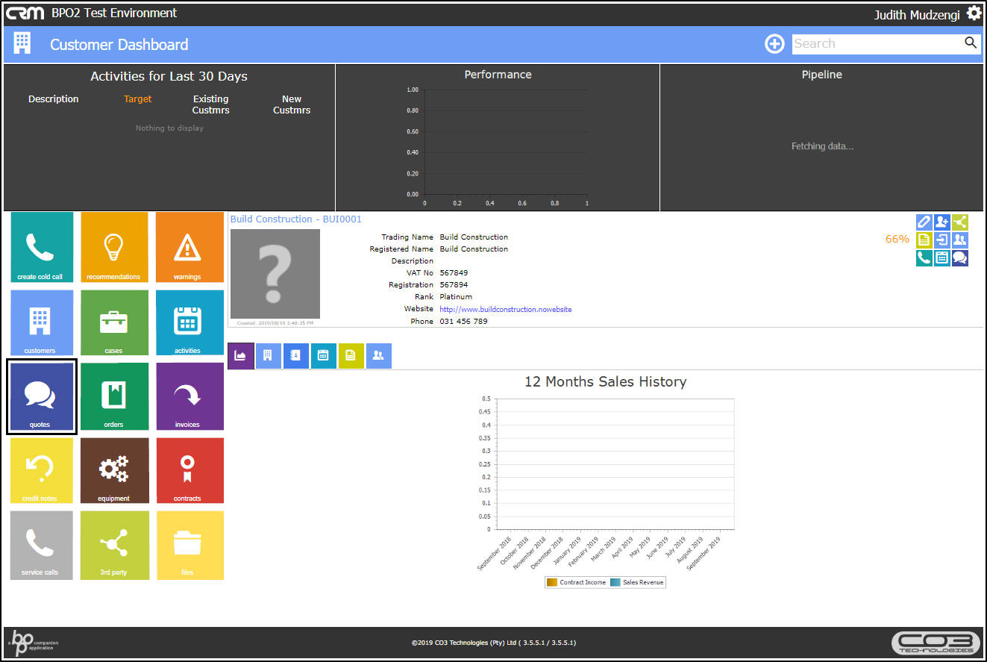
Task: Open the credit notes tile
Action: coord(42,470)
